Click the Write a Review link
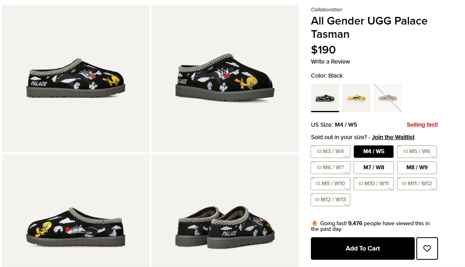 [x=330, y=62]
